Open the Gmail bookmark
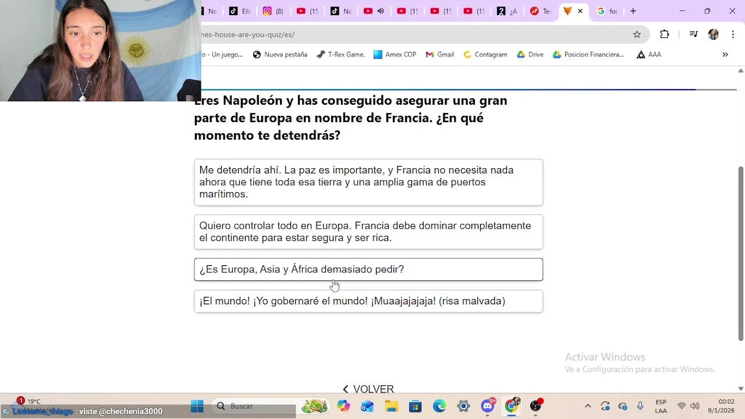The width and height of the screenshot is (745, 419). tap(439, 55)
